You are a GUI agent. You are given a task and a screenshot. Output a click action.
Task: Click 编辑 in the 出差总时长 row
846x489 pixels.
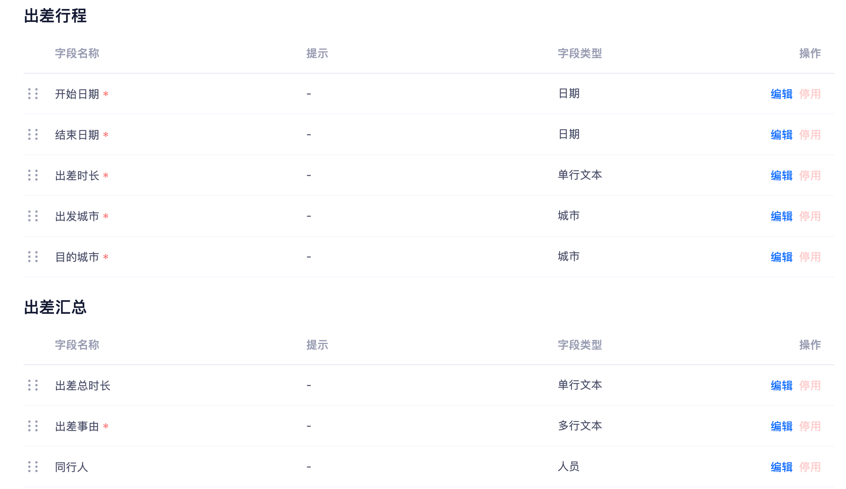click(781, 386)
